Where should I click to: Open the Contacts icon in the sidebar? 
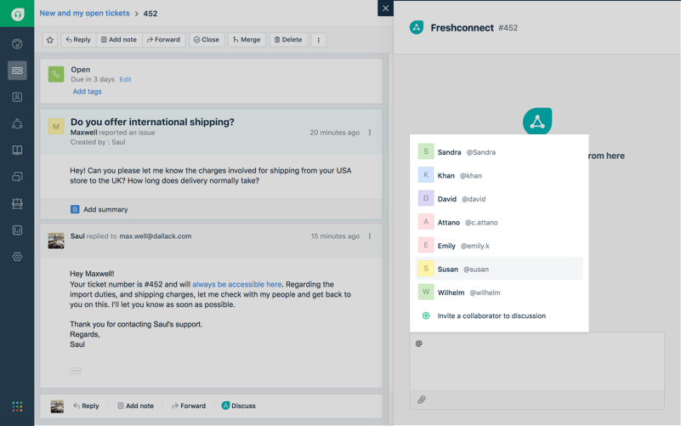pos(17,97)
